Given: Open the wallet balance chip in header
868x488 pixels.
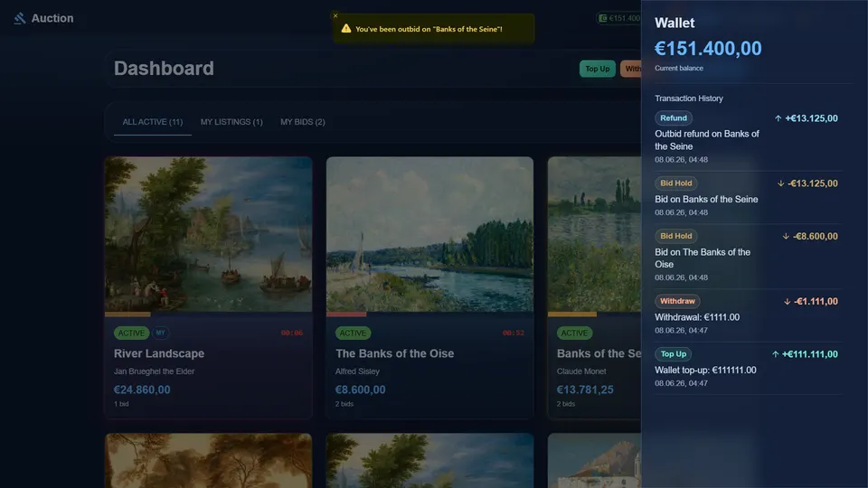Looking at the screenshot, I should click(618, 18).
